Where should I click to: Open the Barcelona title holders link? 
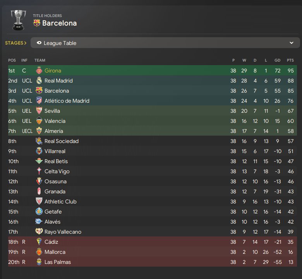point(59,23)
